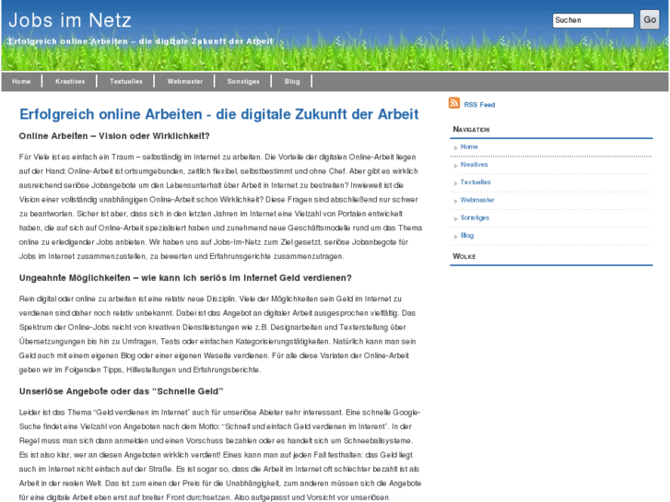Click the header tagline under Jobs im Netz
The image size is (670, 502).
click(x=141, y=41)
